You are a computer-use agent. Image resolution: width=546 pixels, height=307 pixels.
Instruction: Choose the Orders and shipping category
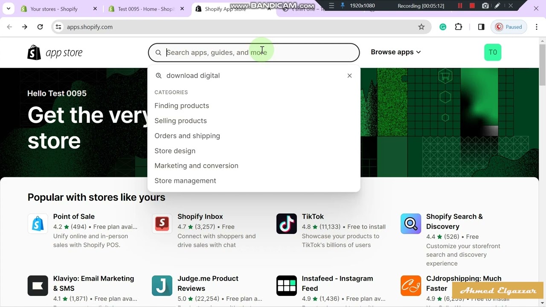pyautogui.click(x=187, y=136)
